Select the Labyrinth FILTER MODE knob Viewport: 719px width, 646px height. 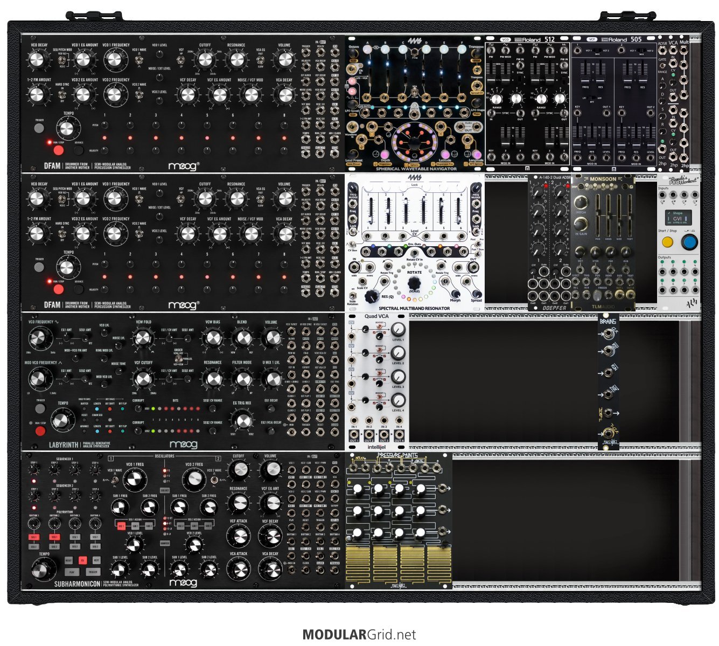243,380
